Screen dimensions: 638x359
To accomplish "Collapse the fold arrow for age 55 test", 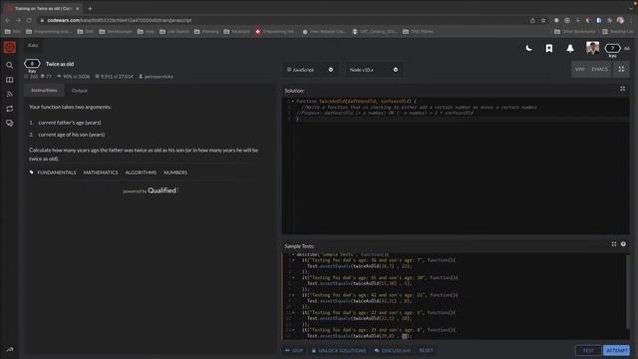I will [293, 277].
